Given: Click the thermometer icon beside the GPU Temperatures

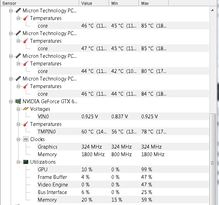Looking at the screenshot, I should [x=26, y=124].
